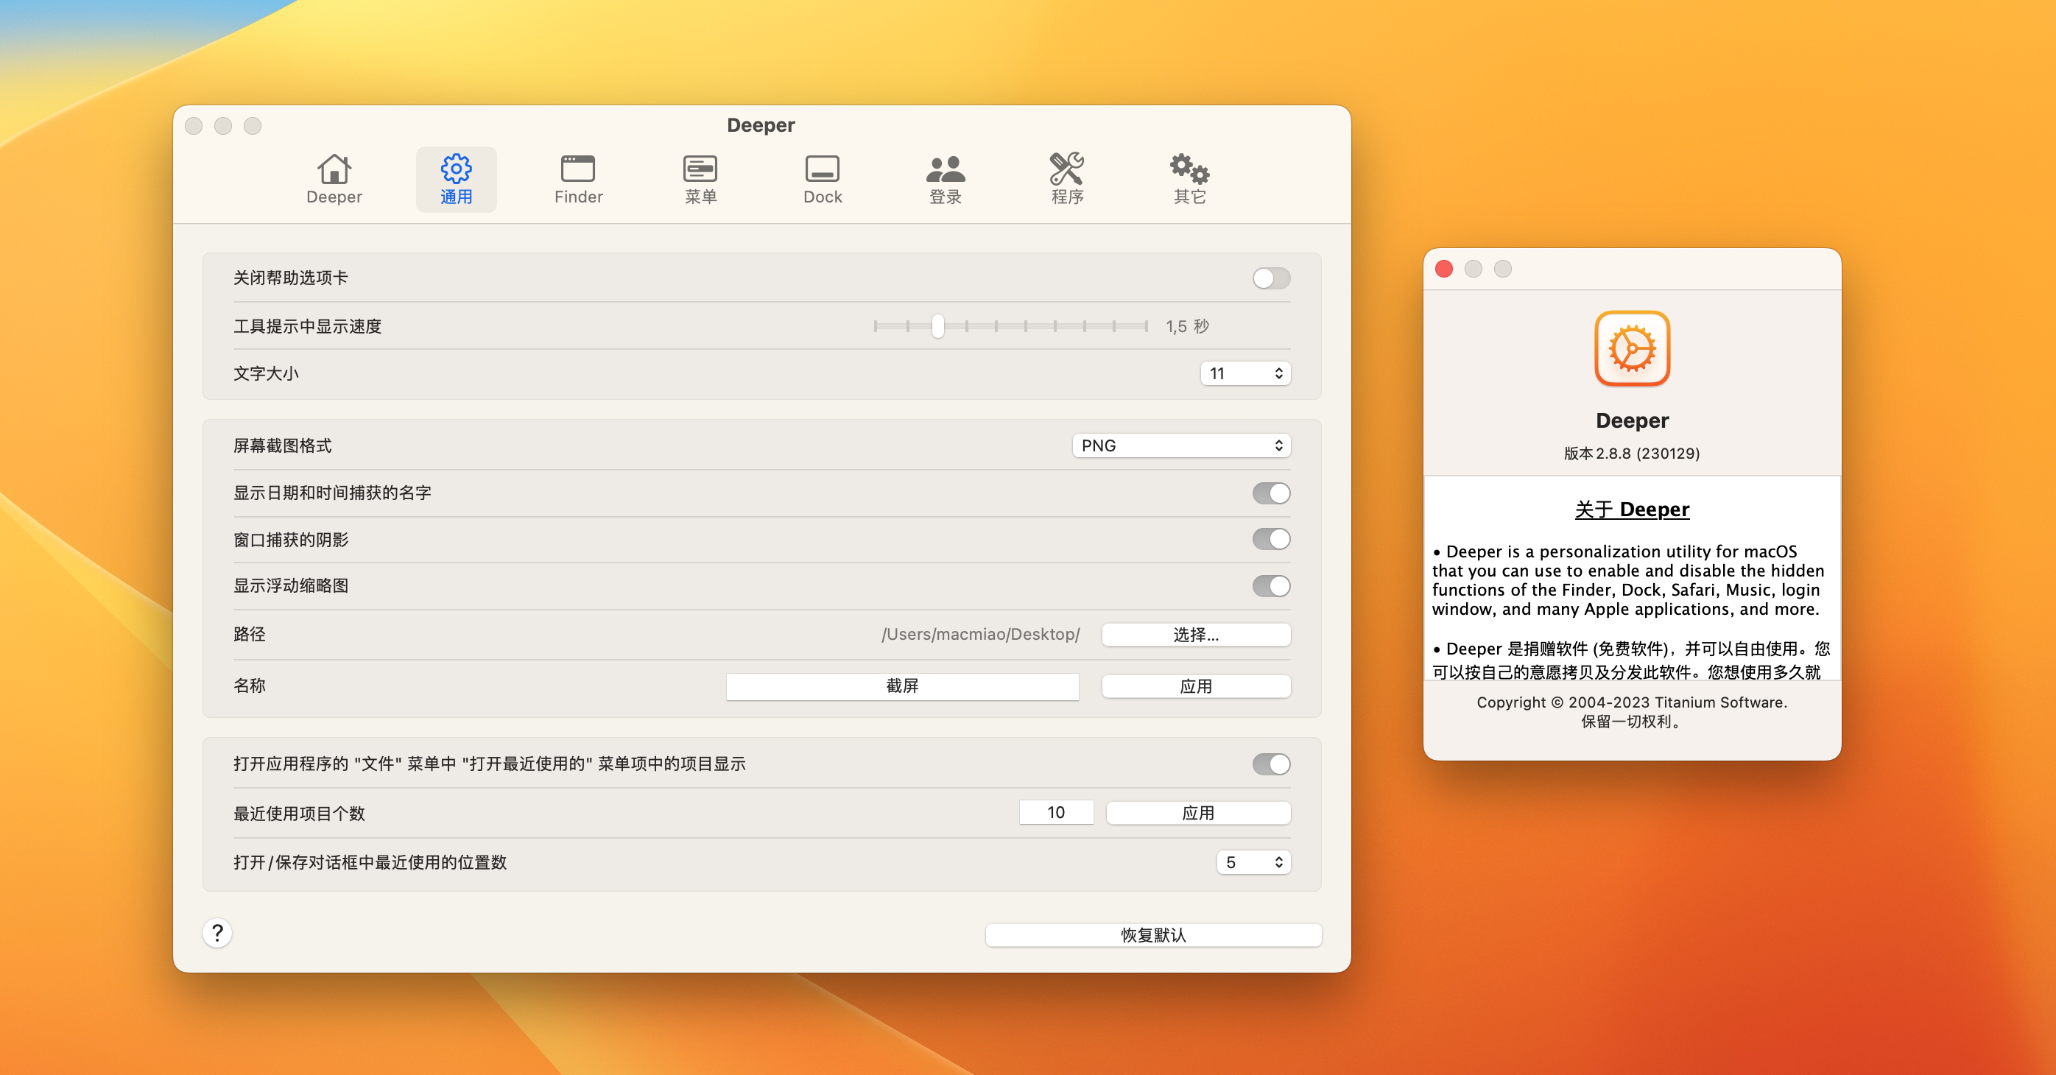Open the PNG screenshot format dropdown
Screen dimensions: 2056x1075
[1181, 445]
